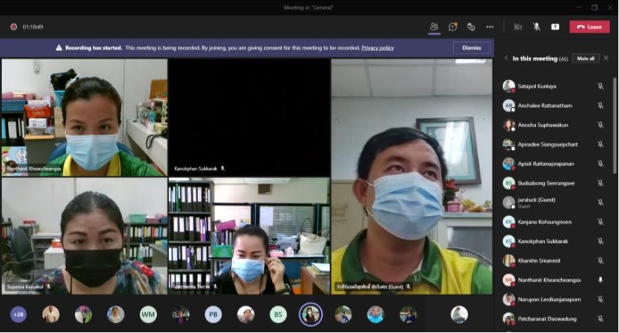Collapse the In this meeting chevron
Screen dimensions: 619x333
click(507, 58)
